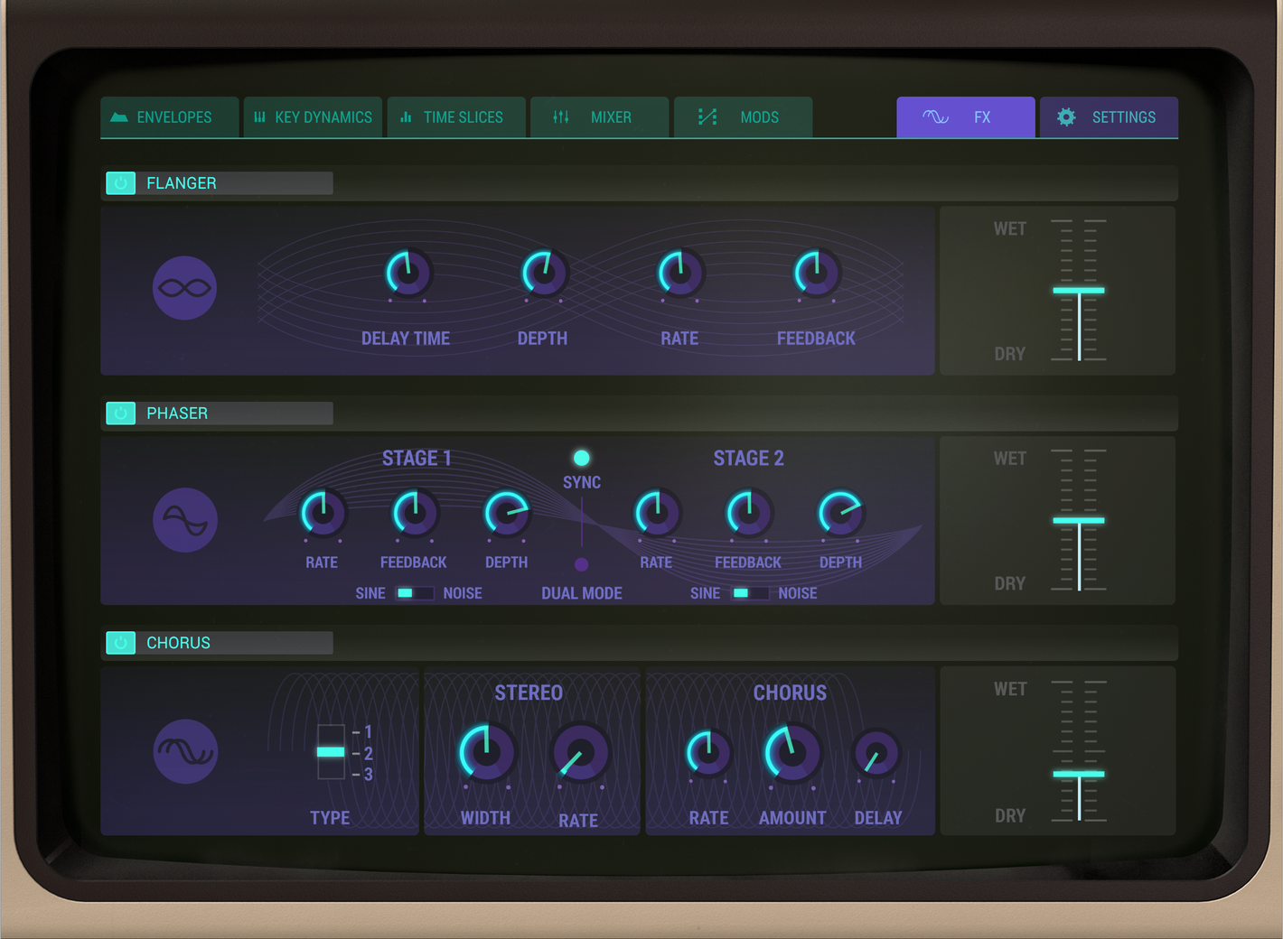The image size is (1283, 939).
Task: Switch to the Mixer tab
Action: click(x=599, y=116)
